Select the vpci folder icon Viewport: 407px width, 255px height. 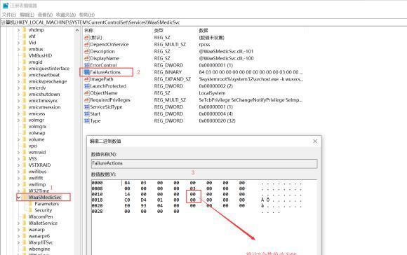tap(25, 146)
